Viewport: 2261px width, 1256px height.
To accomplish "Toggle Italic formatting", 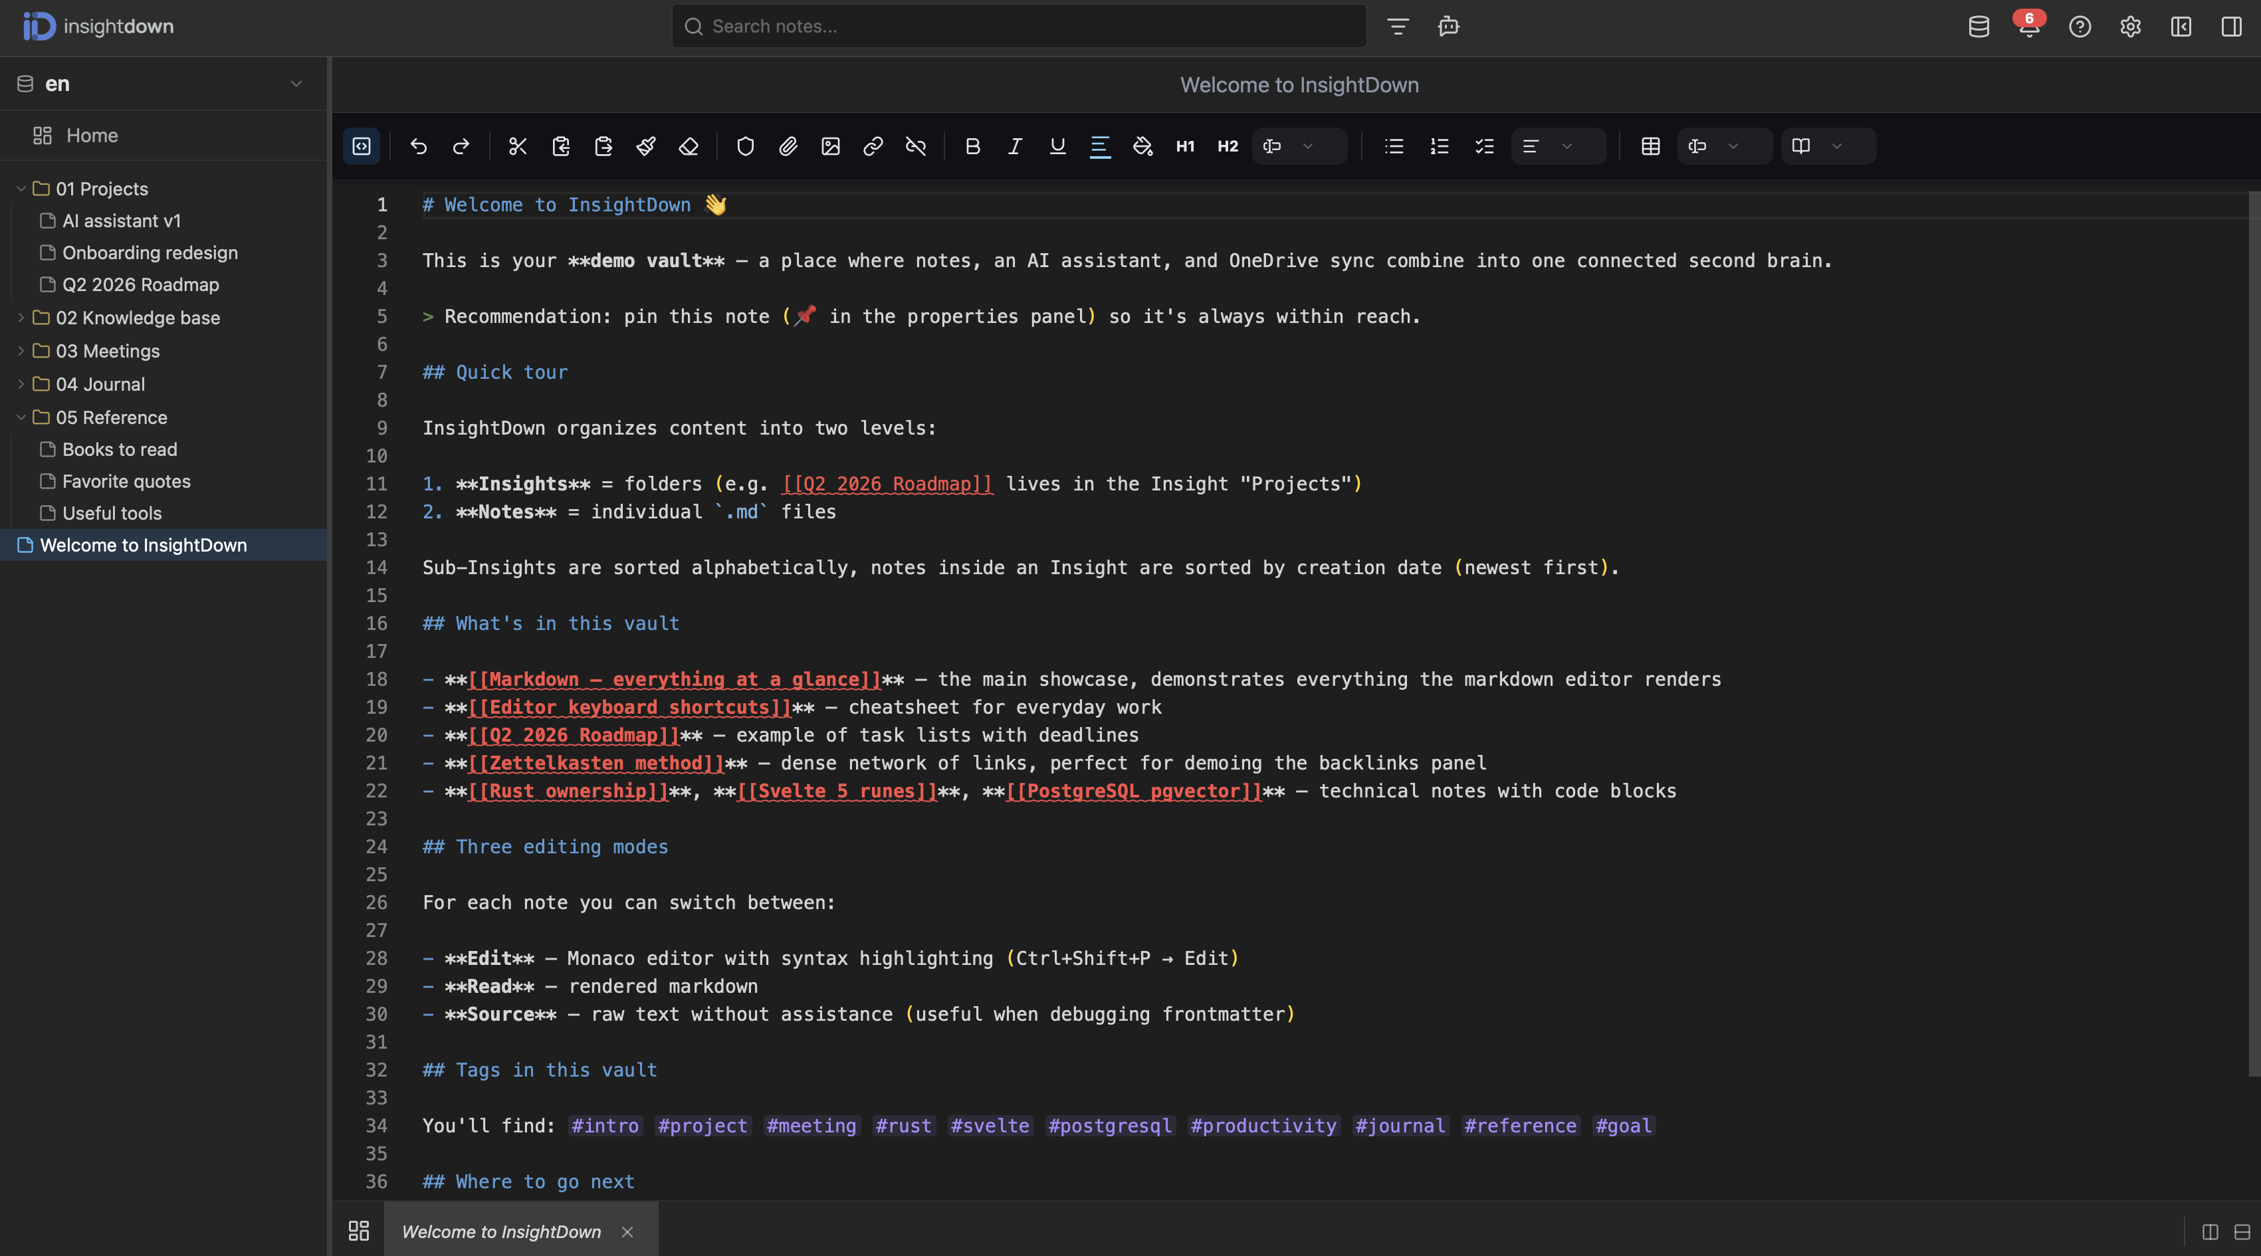I will pyautogui.click(x=1015, y=147).
